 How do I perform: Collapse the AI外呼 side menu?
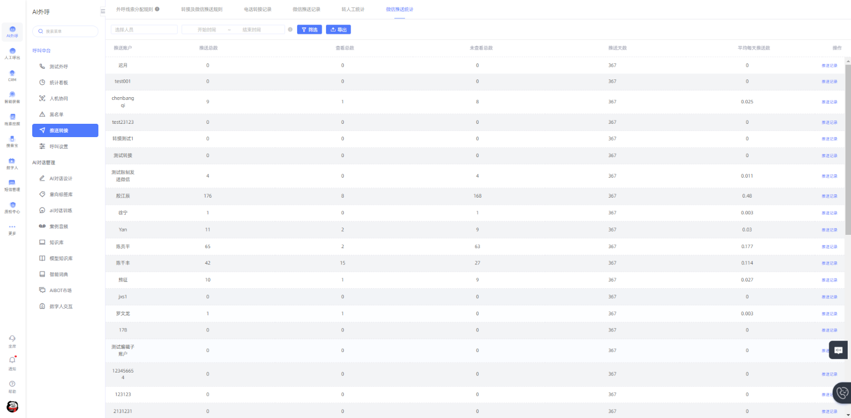coord(103,11)
